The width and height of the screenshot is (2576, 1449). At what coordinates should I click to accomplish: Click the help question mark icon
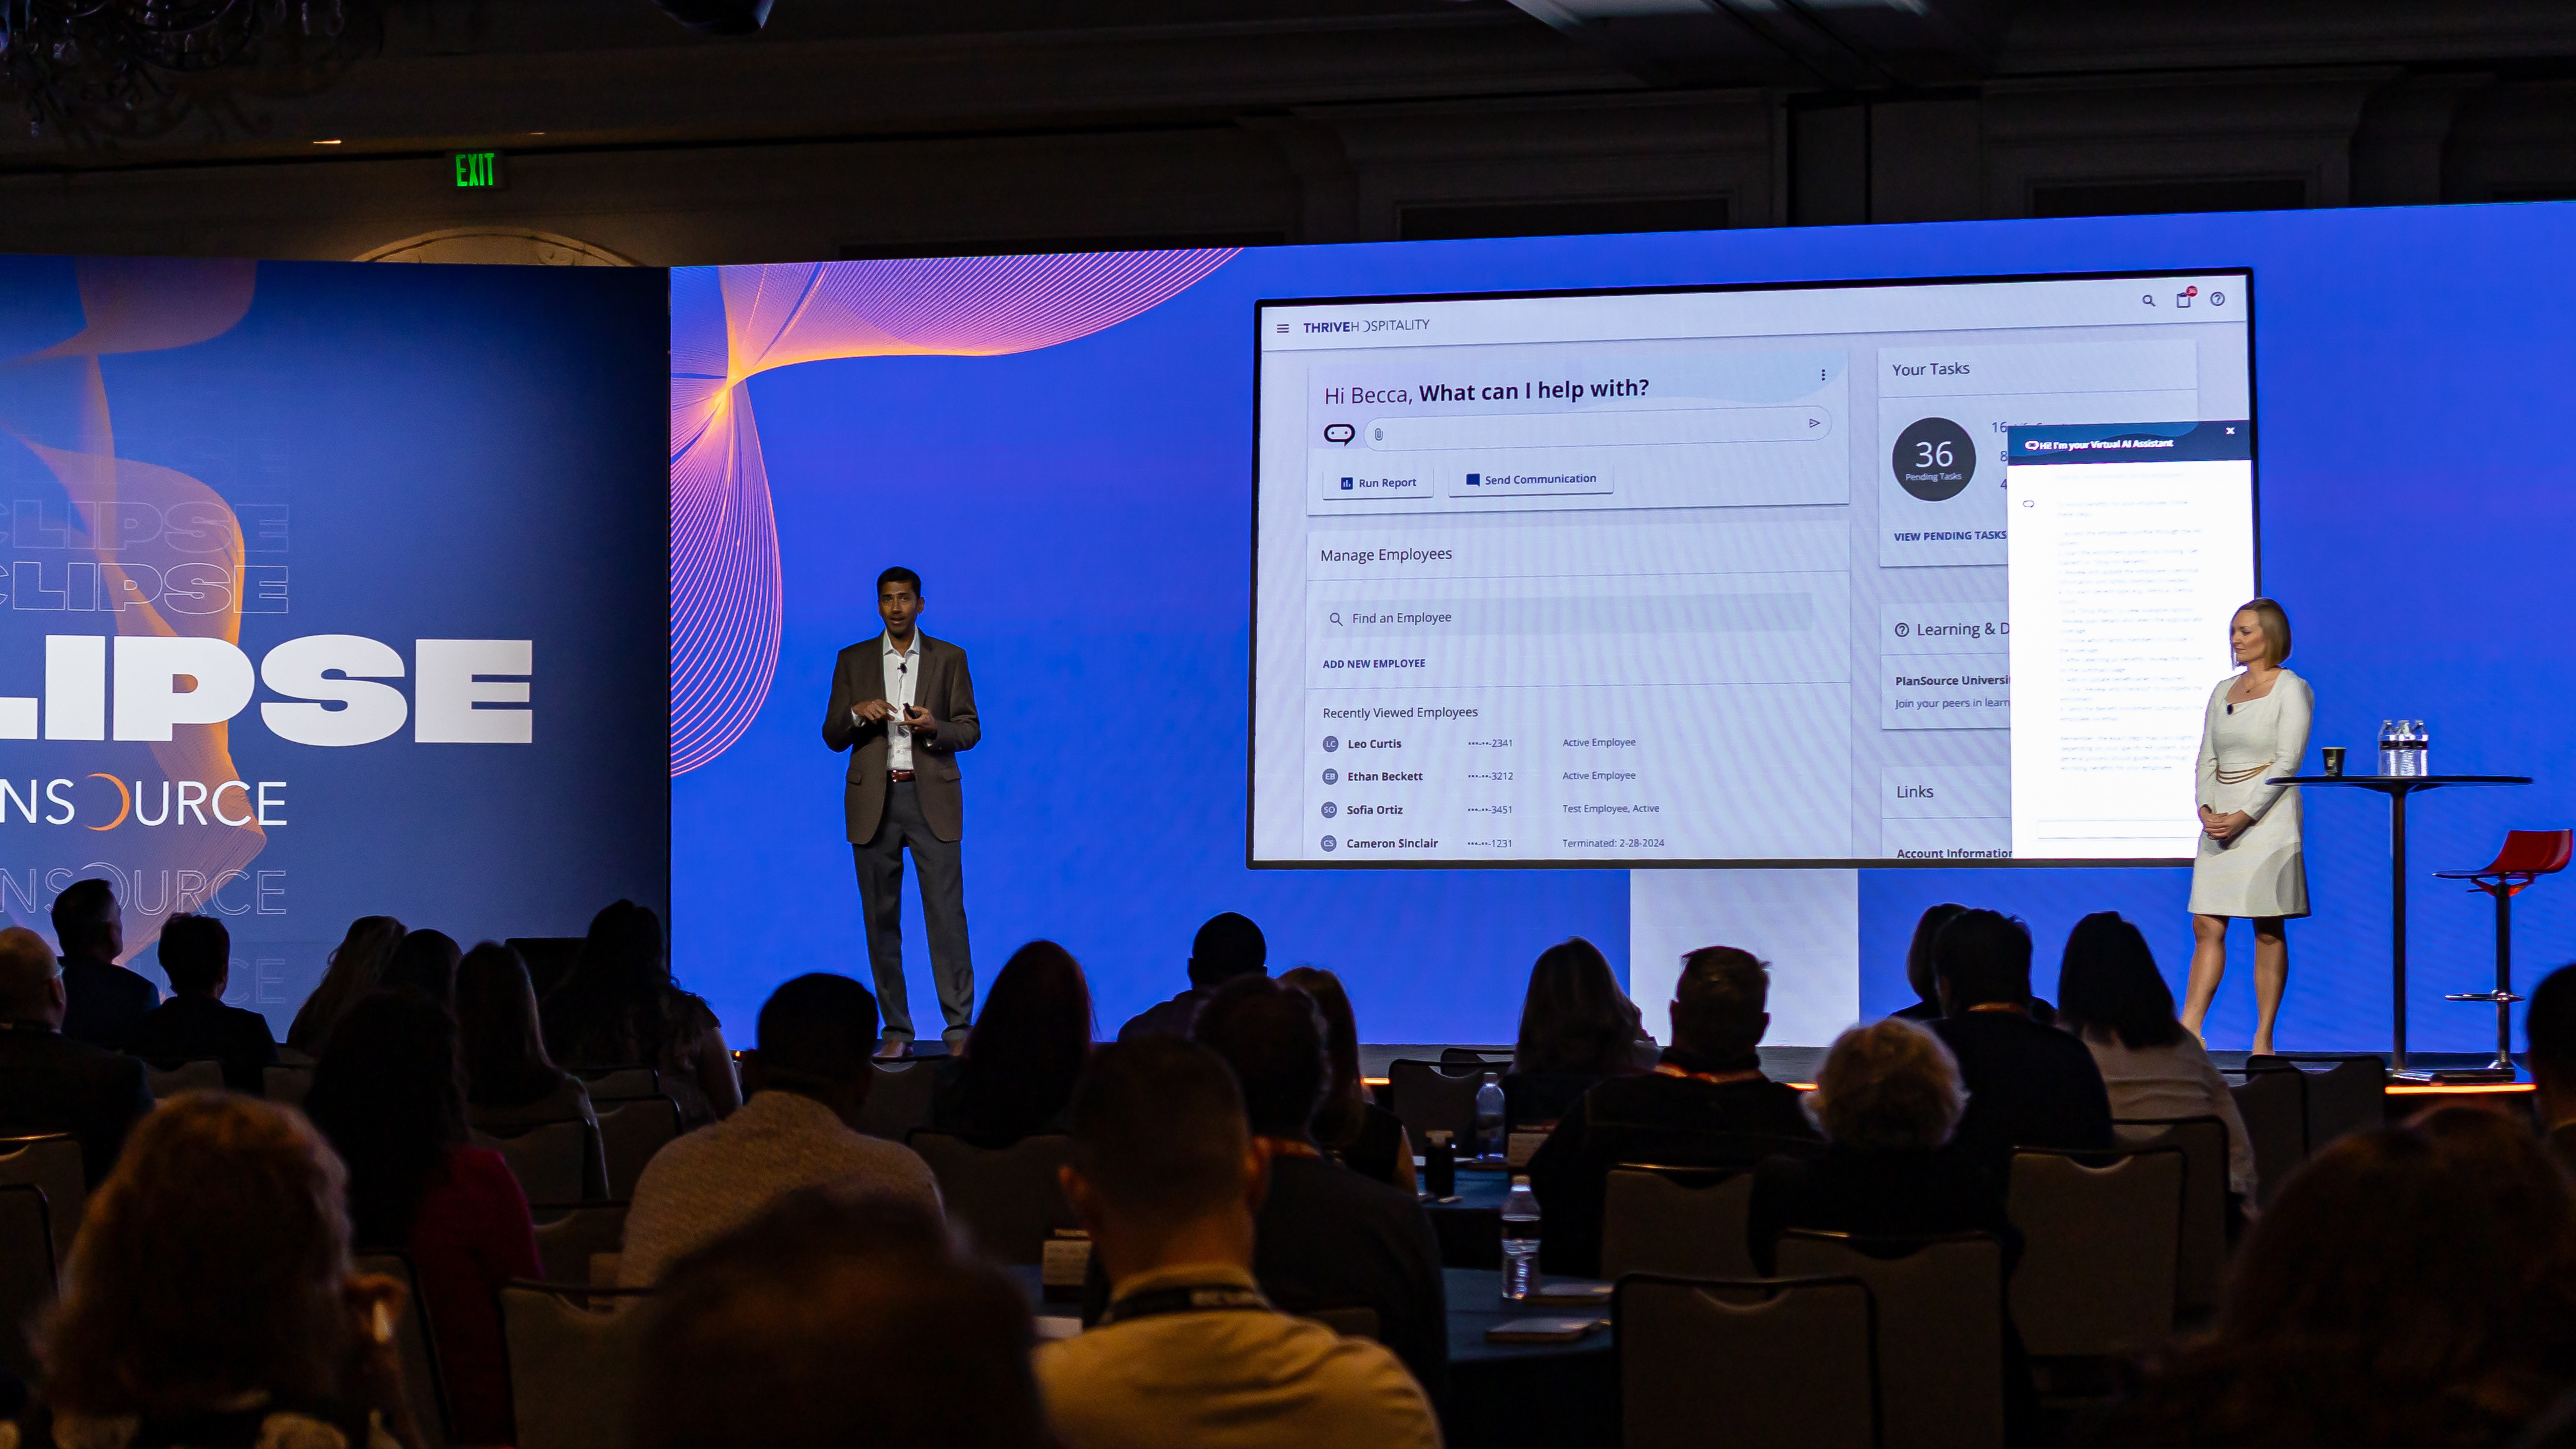tap(2217, 299)
